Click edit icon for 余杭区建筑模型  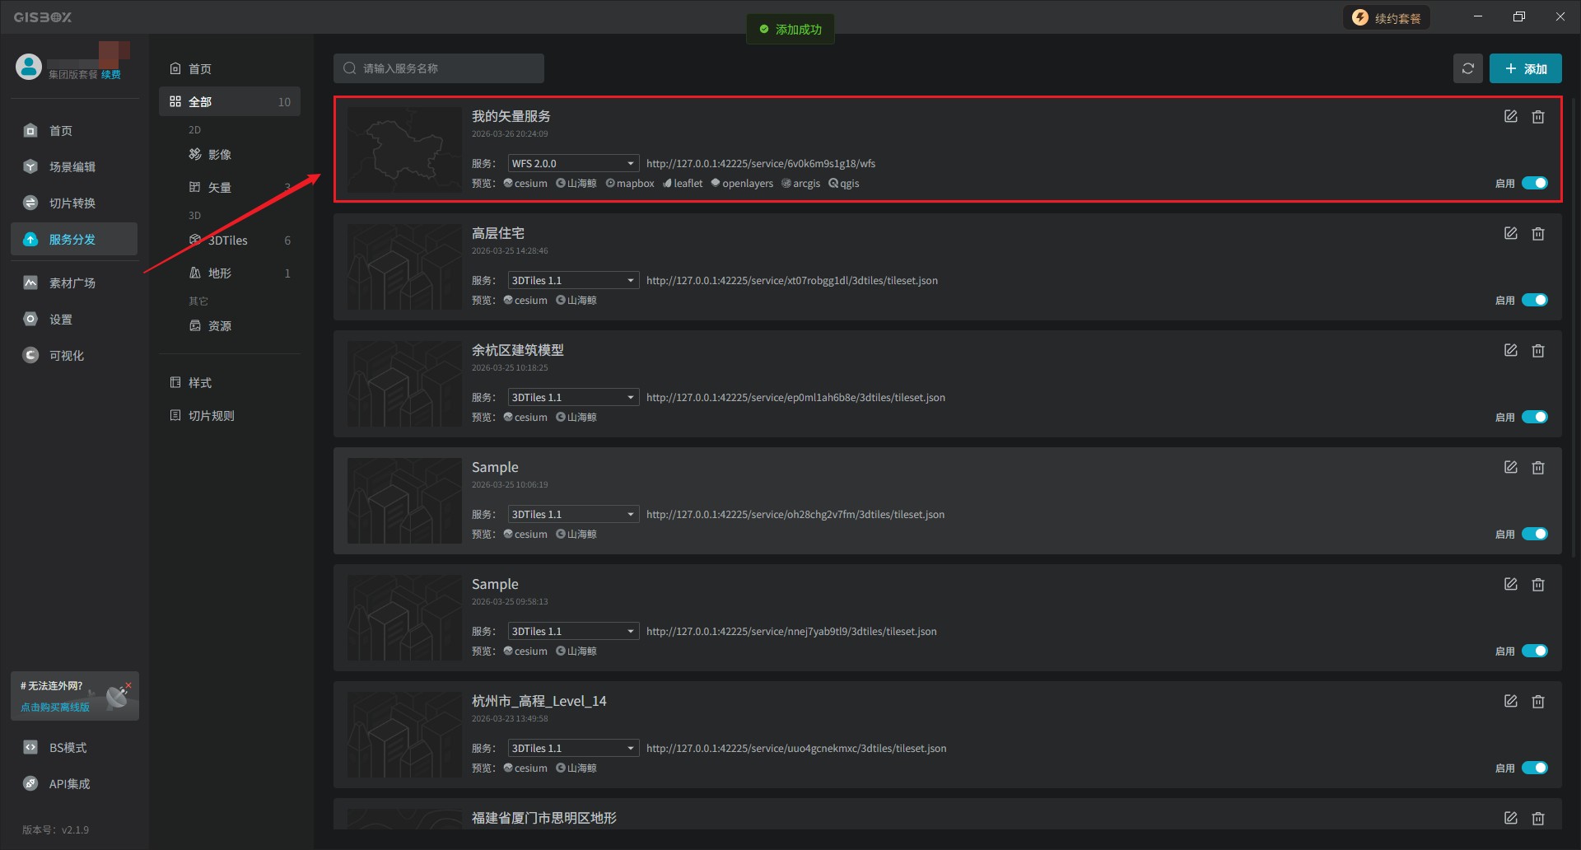(x=1510, y=351)
